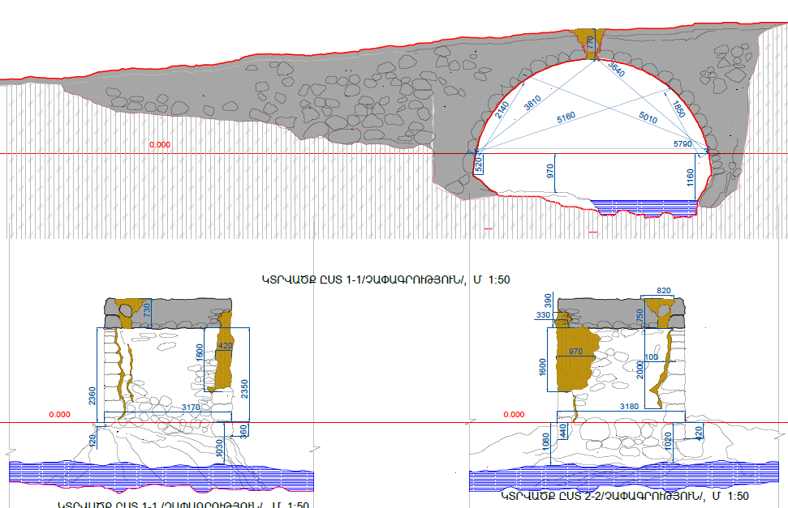Click the 1160 vertical dimension in arch
The width and height of the screenshot is (788, 508).
coord(690,176)
